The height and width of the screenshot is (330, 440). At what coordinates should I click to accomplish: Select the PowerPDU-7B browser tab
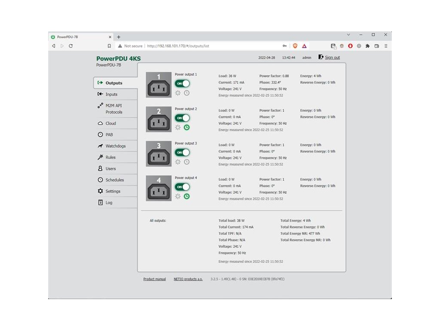tap(81, 37)
